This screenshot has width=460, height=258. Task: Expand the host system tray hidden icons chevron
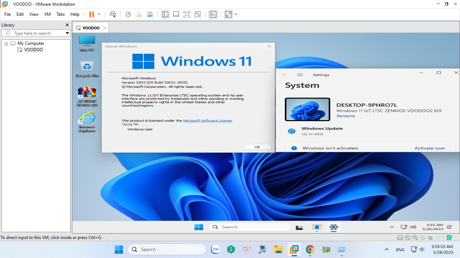387,249
